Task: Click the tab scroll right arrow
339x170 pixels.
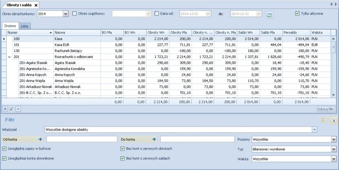Action: pyautogui.click(x=335, y=4)
